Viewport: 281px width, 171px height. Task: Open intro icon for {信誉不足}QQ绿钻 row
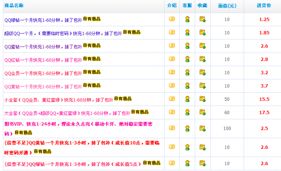tap(172, 163)
